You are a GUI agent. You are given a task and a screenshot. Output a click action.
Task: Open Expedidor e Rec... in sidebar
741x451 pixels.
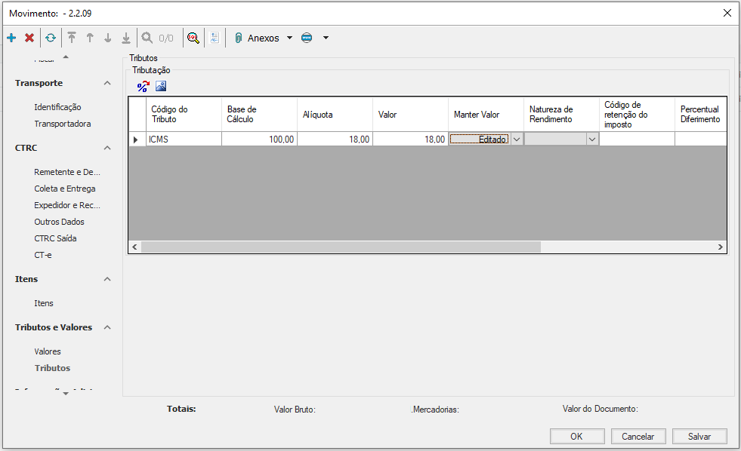[x=67, y=205]
